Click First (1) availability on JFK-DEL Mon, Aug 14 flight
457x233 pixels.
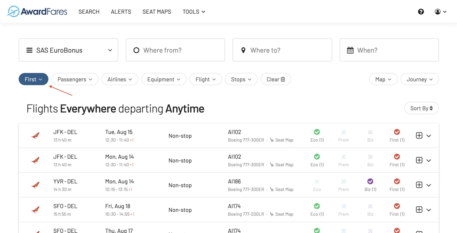click(397, 160)
